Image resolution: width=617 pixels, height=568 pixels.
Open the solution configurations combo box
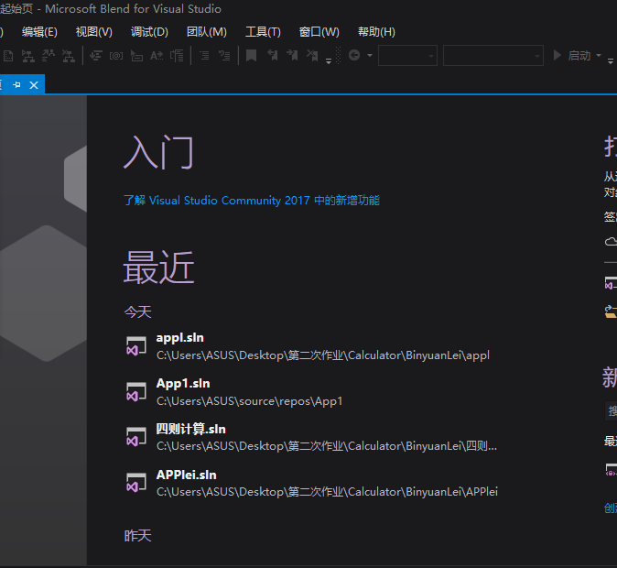(x=407, y=56)
